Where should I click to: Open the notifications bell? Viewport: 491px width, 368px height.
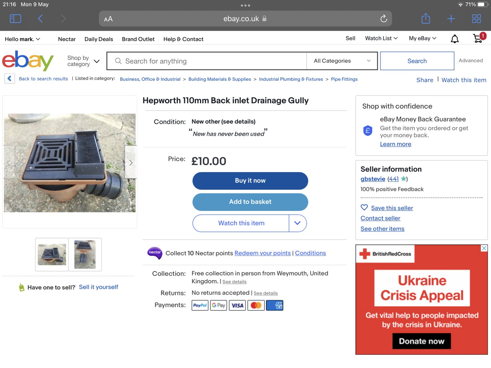pyautogui.click(x=454, y=39)
